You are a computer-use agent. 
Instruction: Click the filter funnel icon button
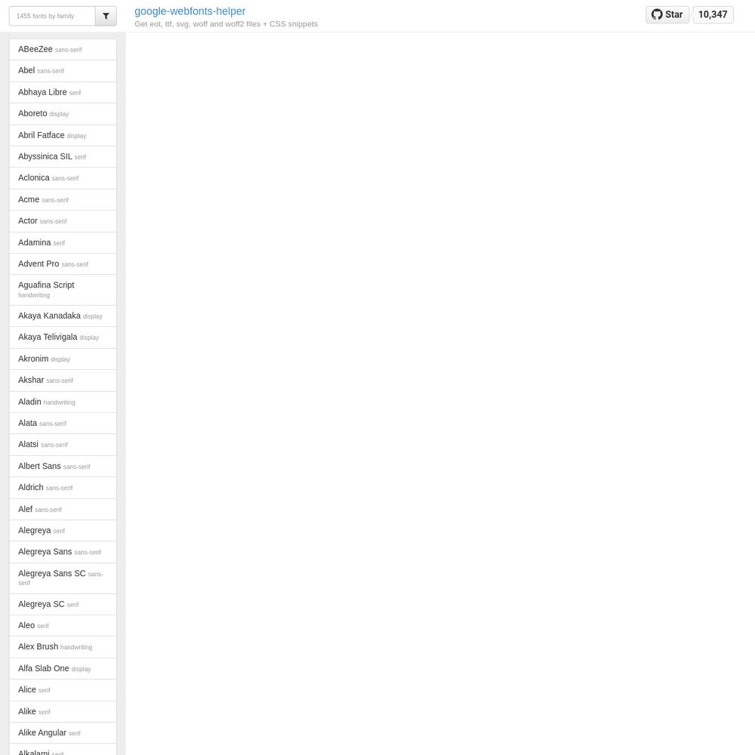(106, 16)
